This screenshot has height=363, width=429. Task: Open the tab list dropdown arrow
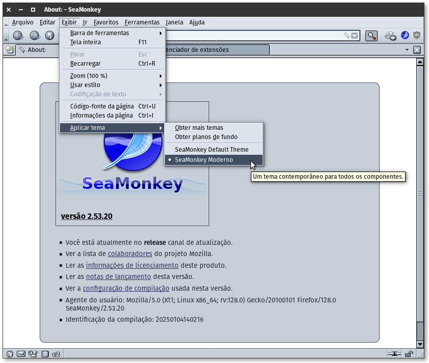point(407,50)
